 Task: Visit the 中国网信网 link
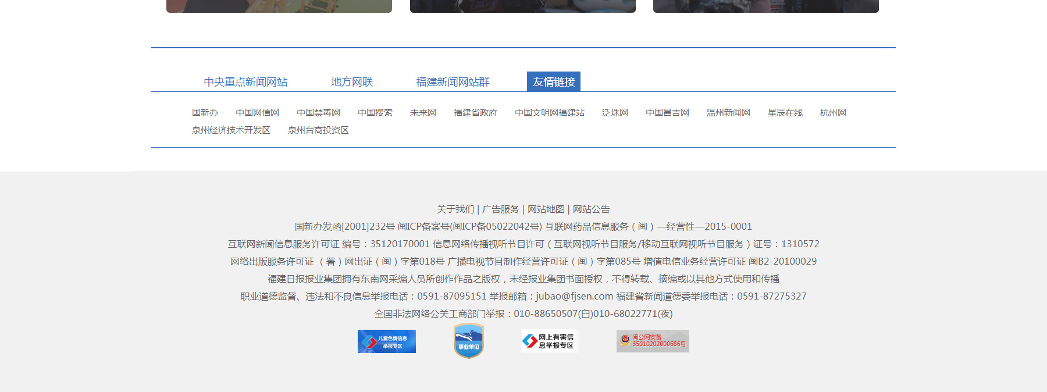coord(257,113)
